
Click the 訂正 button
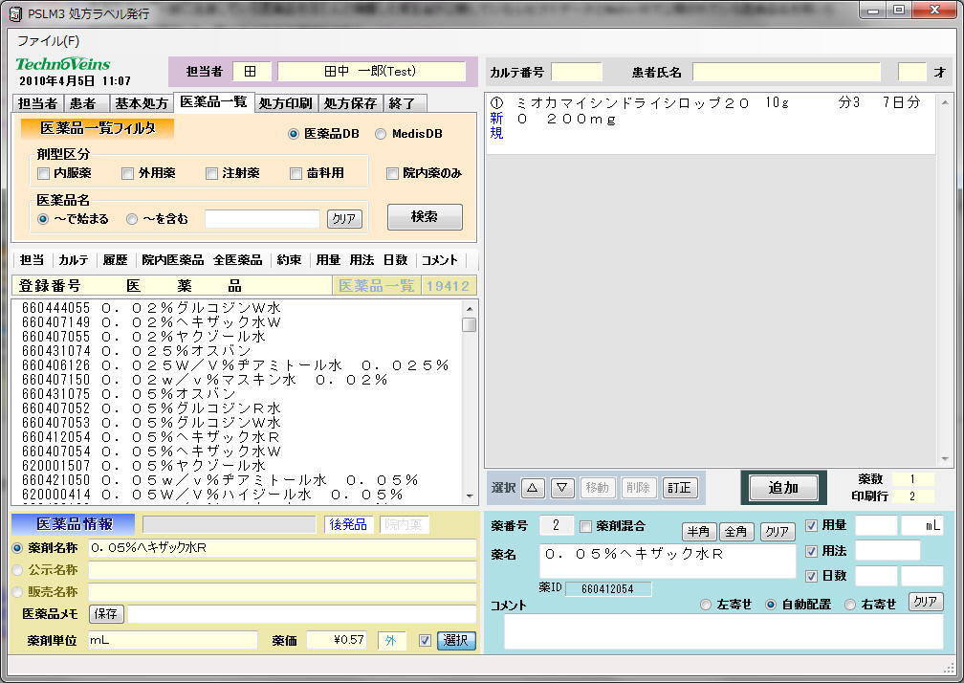(679, 488)
